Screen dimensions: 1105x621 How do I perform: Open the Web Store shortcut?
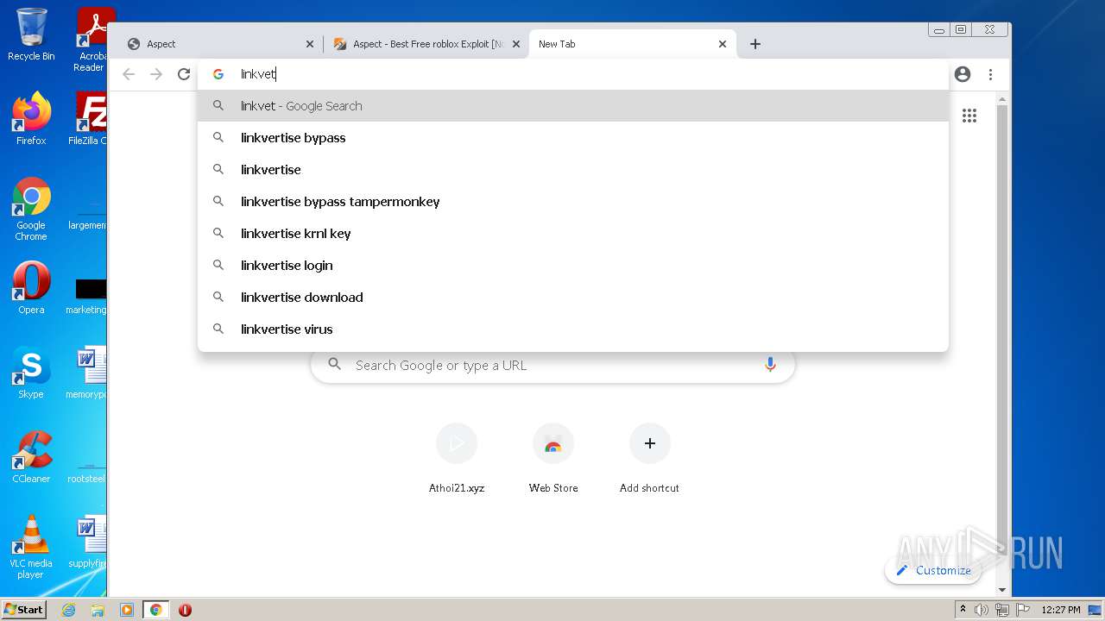click(553, 458)
